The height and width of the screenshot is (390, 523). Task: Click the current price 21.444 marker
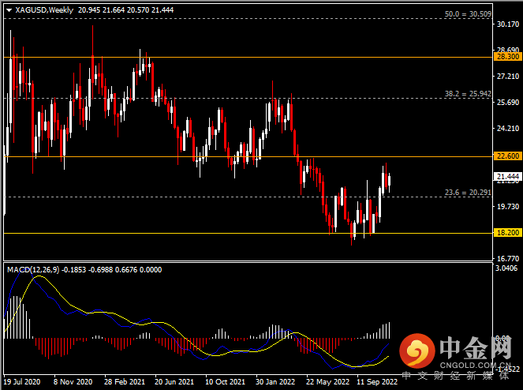click(x=506, y=177)
